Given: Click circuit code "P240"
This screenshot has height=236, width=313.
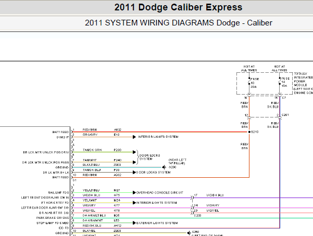Looking at the screenshot, I should [x=118, y=160].
